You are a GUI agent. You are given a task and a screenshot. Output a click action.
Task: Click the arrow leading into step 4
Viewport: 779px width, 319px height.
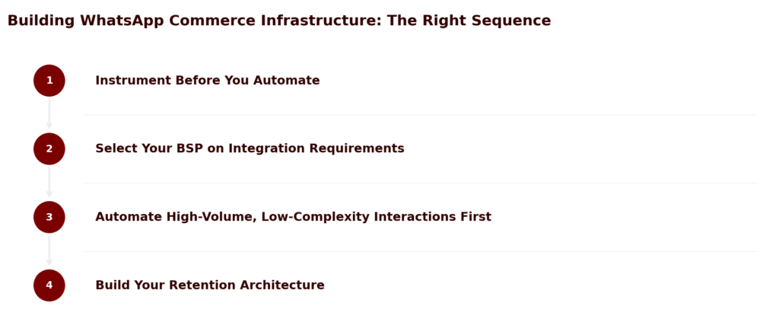click(49, 251)
